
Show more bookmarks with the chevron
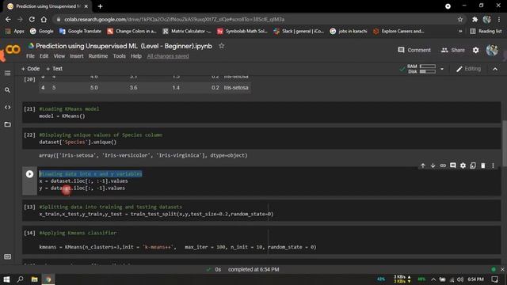pos(460,32)
